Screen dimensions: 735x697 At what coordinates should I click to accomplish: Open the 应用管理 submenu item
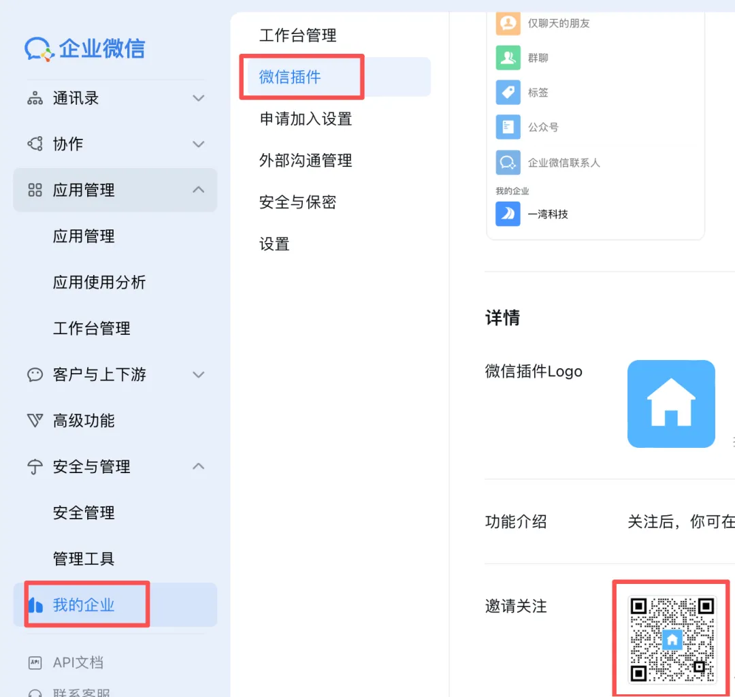tap(84, 236)
